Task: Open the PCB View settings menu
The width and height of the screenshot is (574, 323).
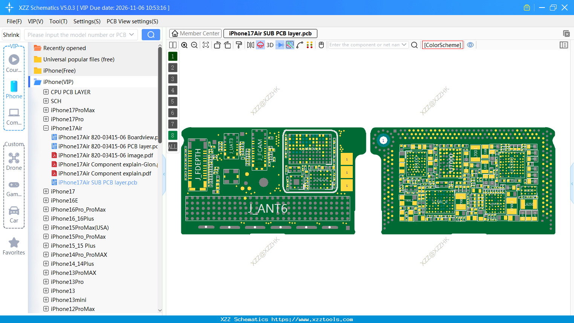Action: tap(132, 21)
